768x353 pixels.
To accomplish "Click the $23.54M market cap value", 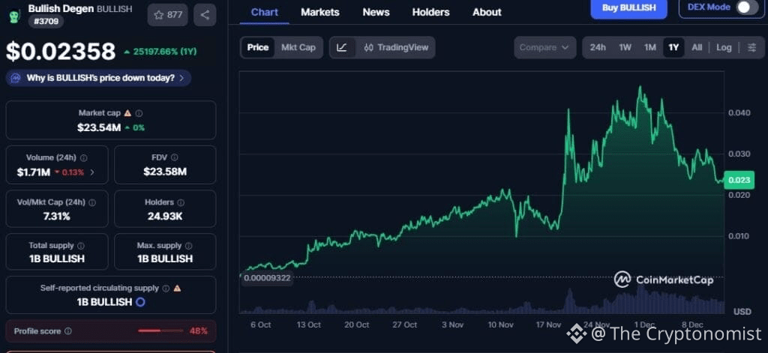I will point(99,128).
